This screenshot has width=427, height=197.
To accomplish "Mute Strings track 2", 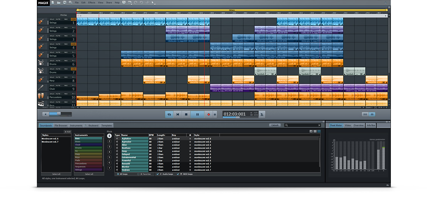I will [x=58, y=27].
